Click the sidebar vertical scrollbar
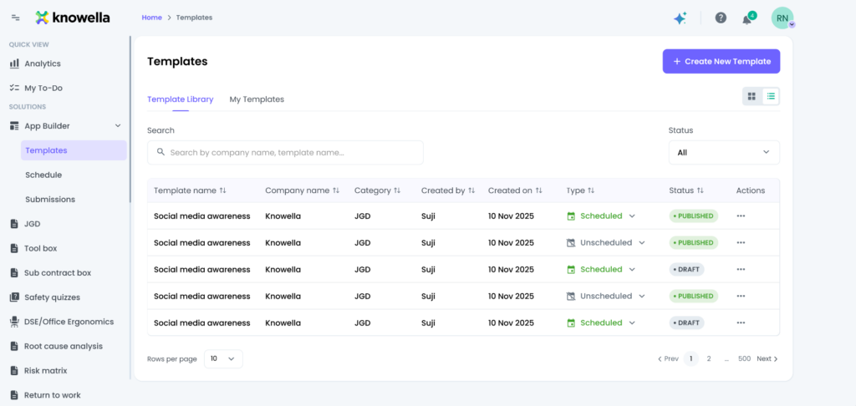The image size is (856, 406). (130, 117)
